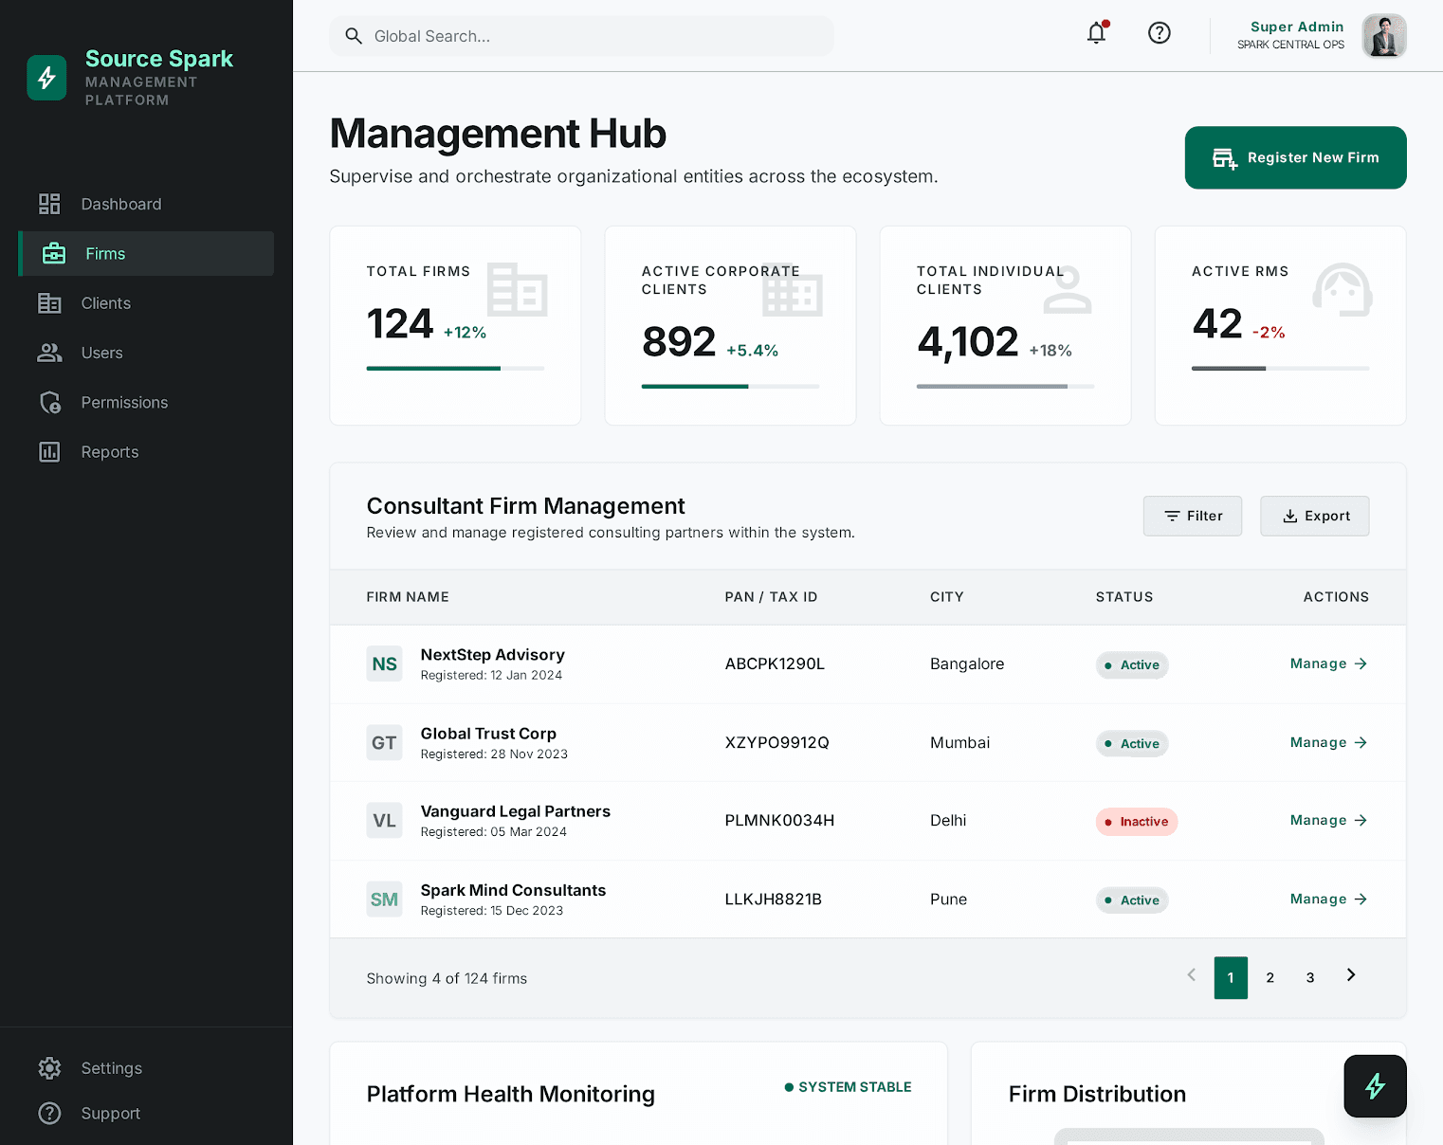Click the search magnifier icon
1443x1145 pixels.
point(354,36)
